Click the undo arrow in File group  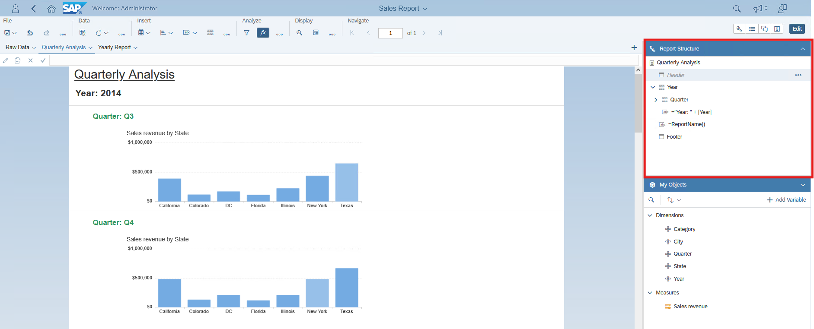(30, 33)
